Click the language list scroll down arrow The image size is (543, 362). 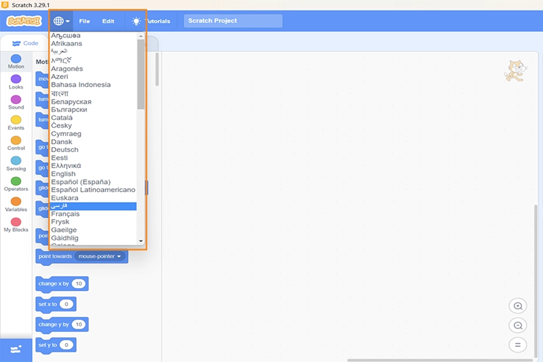(141, 241)
